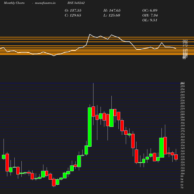Click the '174' label on the candlestick price axis
The width and height of the screenshot is (194, 194).
click(x=183, y=134)
